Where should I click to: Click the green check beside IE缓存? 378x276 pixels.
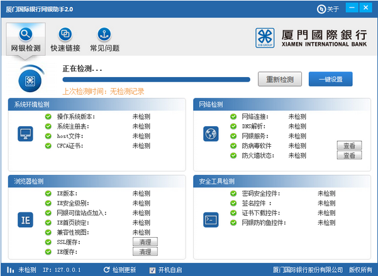(x=48, y=252)
